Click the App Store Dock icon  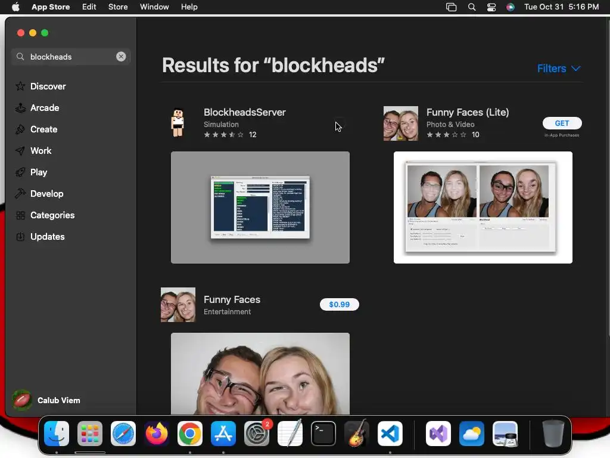click(x=223, y=434)
